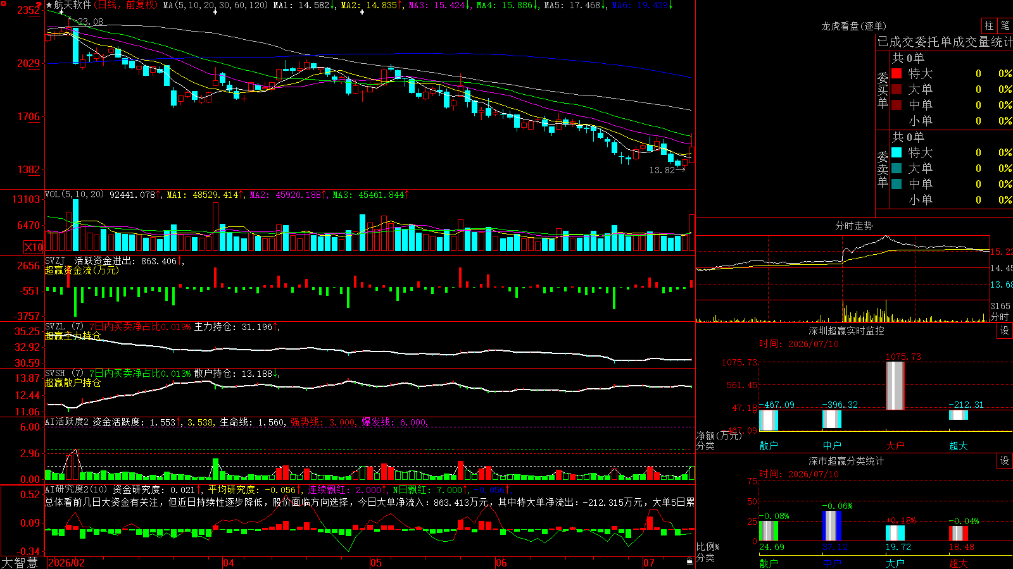Click the 18.48 超大 proportion value
Image resolution: width=1013 pixels, height=569 pixels.
(962, 547)
